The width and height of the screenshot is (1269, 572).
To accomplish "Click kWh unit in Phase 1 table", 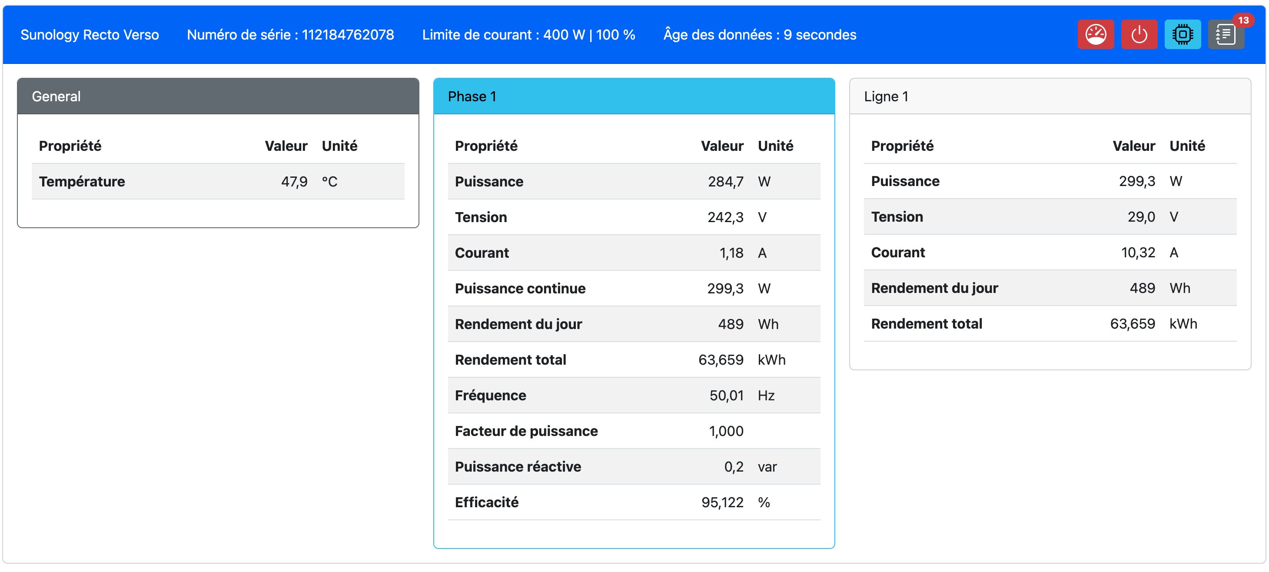I will point(771,359).
